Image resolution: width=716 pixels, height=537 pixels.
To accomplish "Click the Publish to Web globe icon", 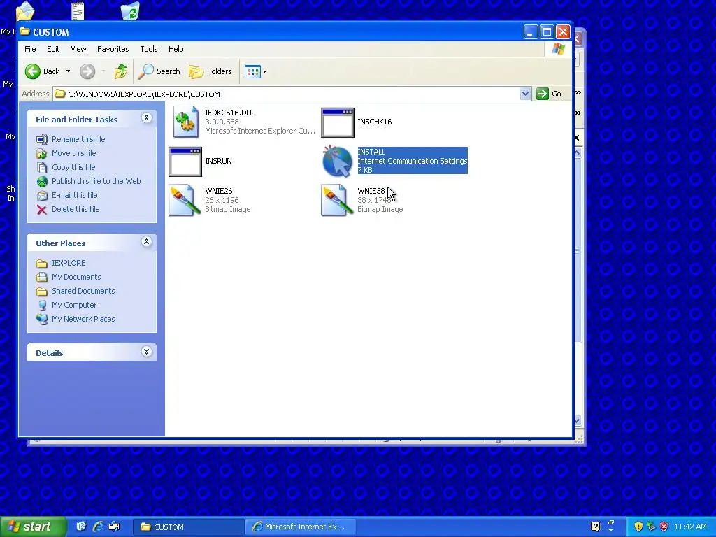I will tap(41, 182).
